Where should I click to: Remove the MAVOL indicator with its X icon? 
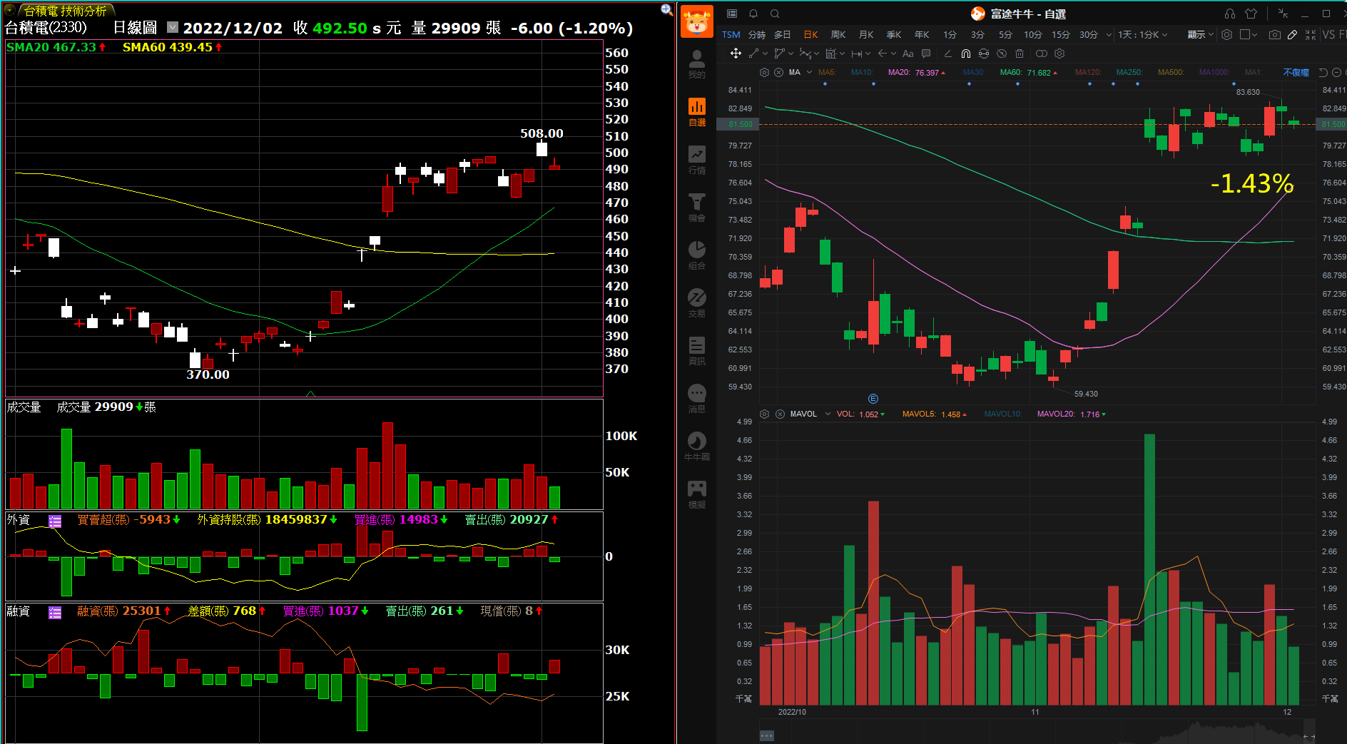coord(780,414)
